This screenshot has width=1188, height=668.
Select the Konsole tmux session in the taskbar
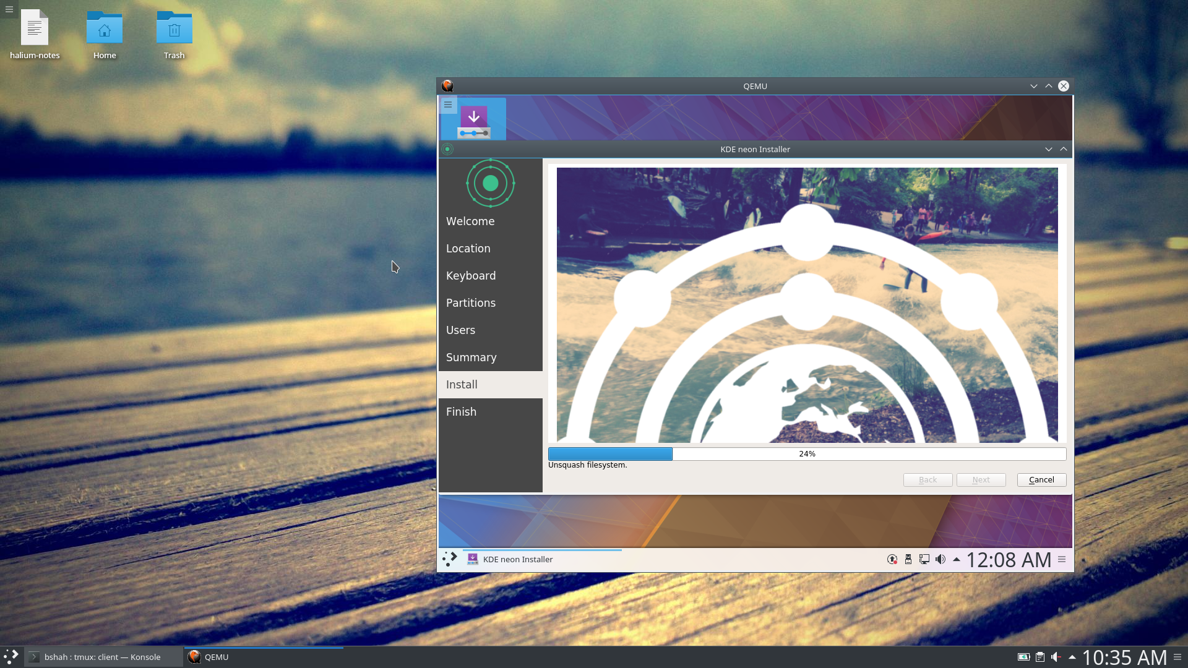click(102, 657)
